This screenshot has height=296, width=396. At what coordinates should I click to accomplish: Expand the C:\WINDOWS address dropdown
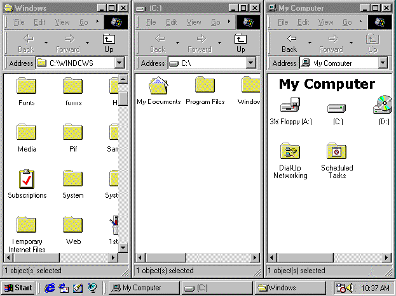coord(119,63)
